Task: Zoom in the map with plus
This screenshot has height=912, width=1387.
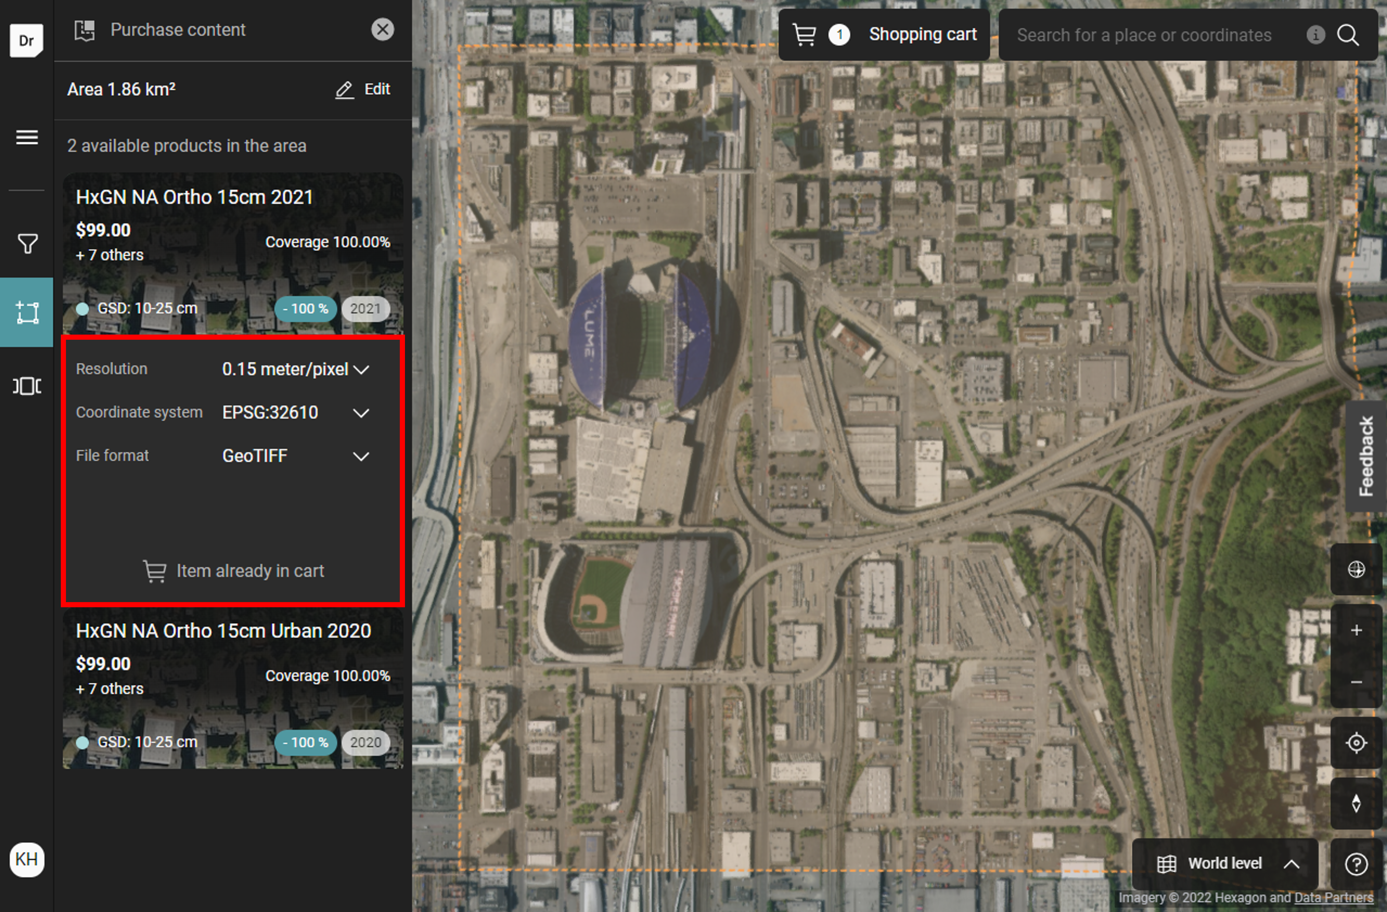Action: [1356, 630]
